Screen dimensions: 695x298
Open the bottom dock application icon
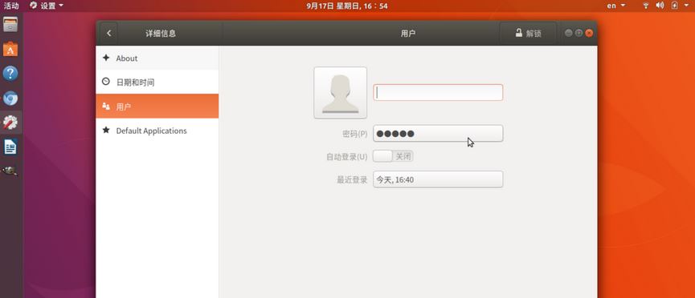click(x=10, y=171)
